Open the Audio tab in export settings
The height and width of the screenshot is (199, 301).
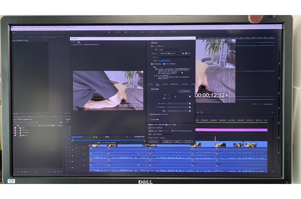(x=165, y=84)
